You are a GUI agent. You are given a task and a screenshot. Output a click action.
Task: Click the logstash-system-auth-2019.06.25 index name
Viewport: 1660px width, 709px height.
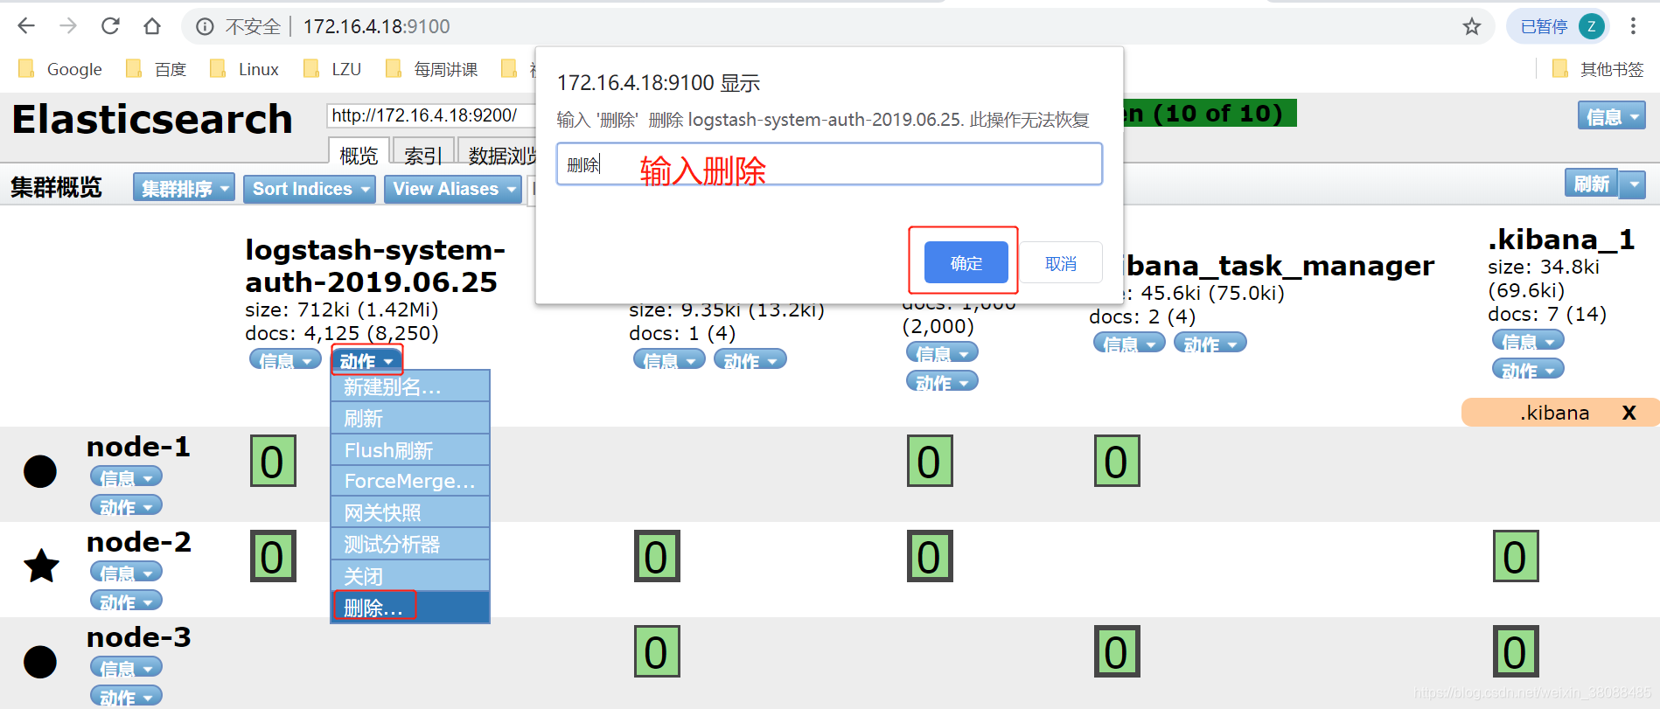[375, 266]
